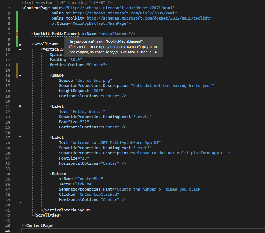265x233 pixels.
Task: Click the Padding "30,0" value
Action: coord(75,60)
